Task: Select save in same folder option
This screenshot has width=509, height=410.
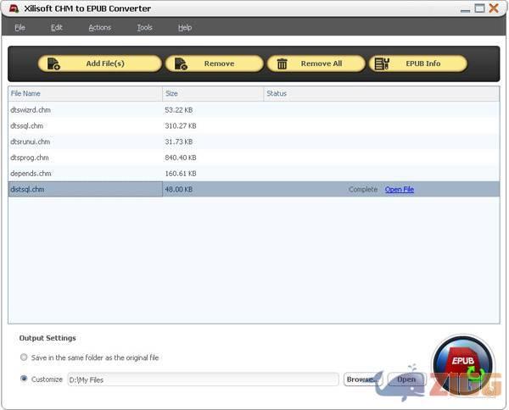Action: pyautogui.click(x=24, y=357)
